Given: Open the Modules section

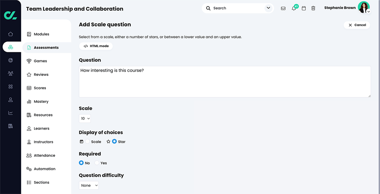Looking at the screenshot, I should (41, 34).
